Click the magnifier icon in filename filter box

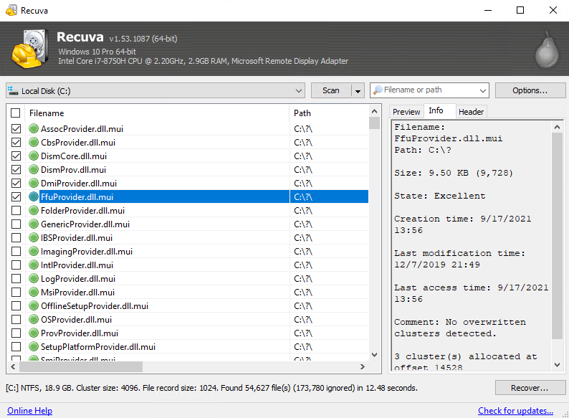coord(378,90)
